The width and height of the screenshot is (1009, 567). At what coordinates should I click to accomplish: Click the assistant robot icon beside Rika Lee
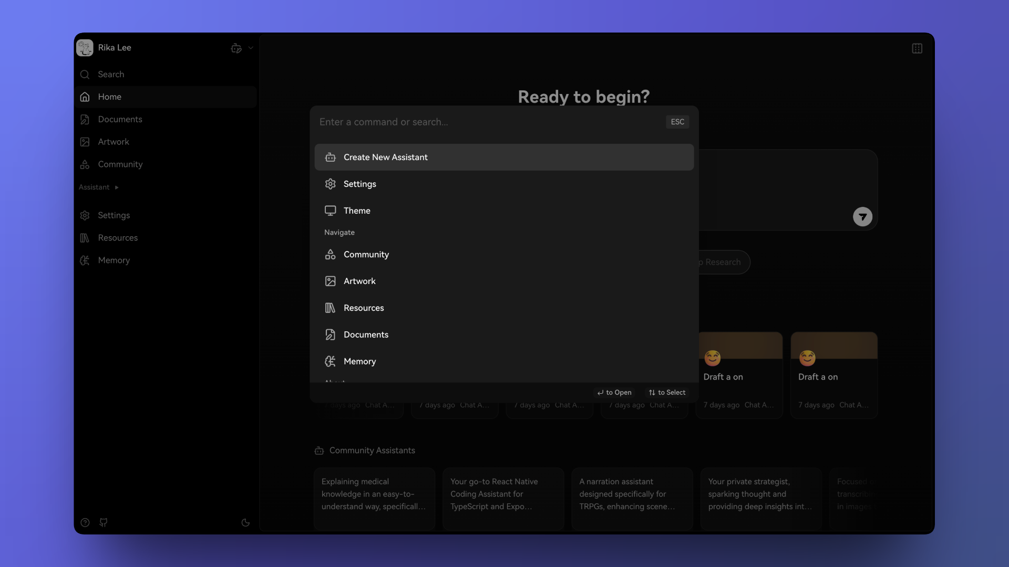(x=236, y=48)
